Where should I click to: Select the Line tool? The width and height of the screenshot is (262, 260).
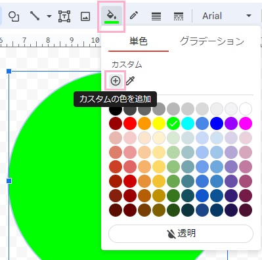pyautogui.click(x=35, y=16)
